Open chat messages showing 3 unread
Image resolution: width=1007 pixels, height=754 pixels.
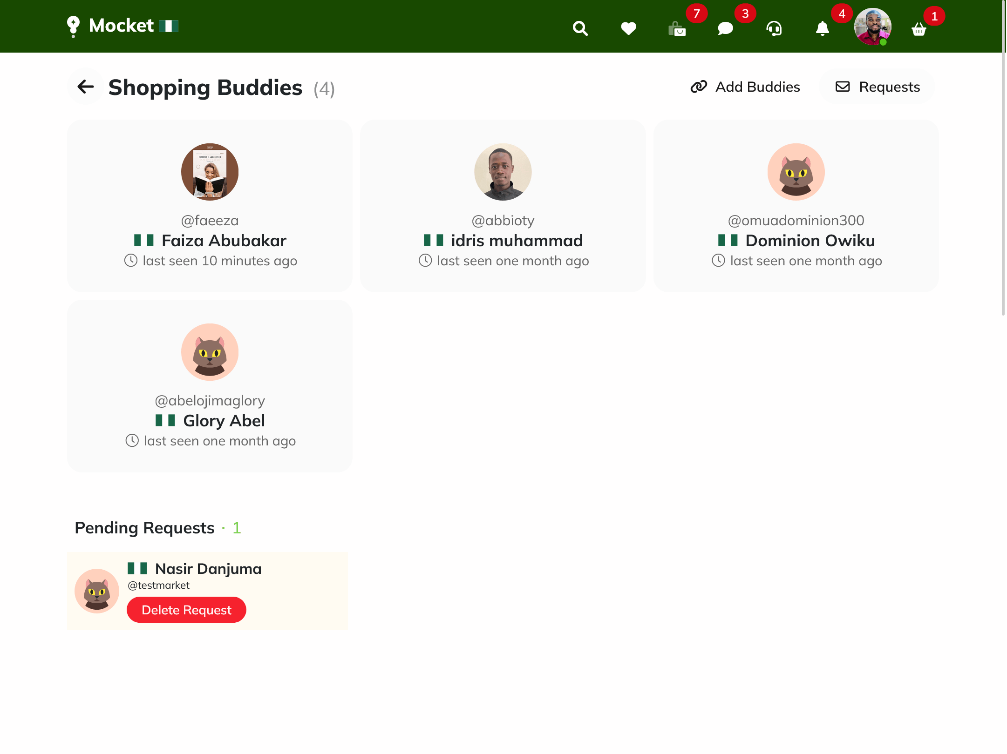pos(725,29)
